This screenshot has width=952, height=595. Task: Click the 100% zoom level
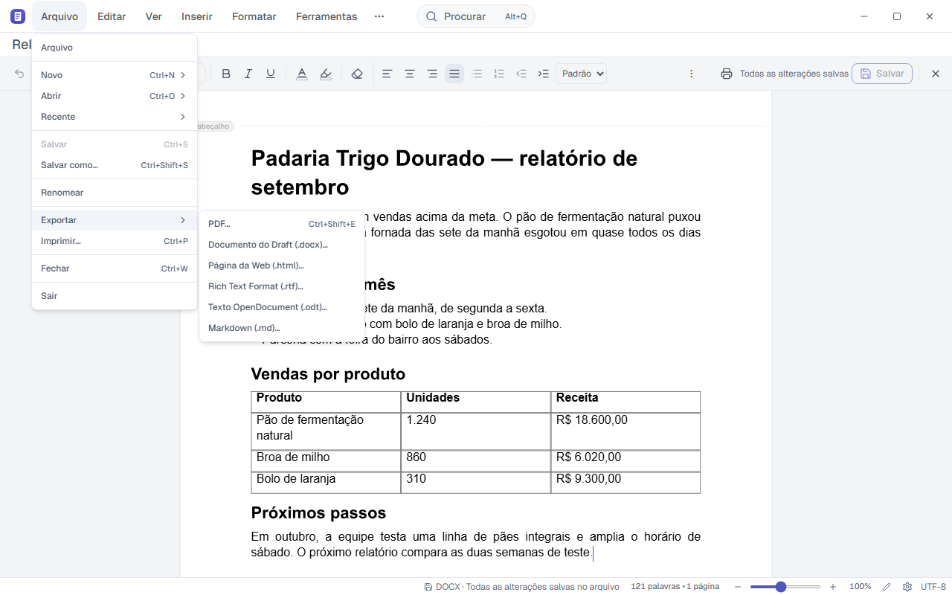(x=861, y=587)
